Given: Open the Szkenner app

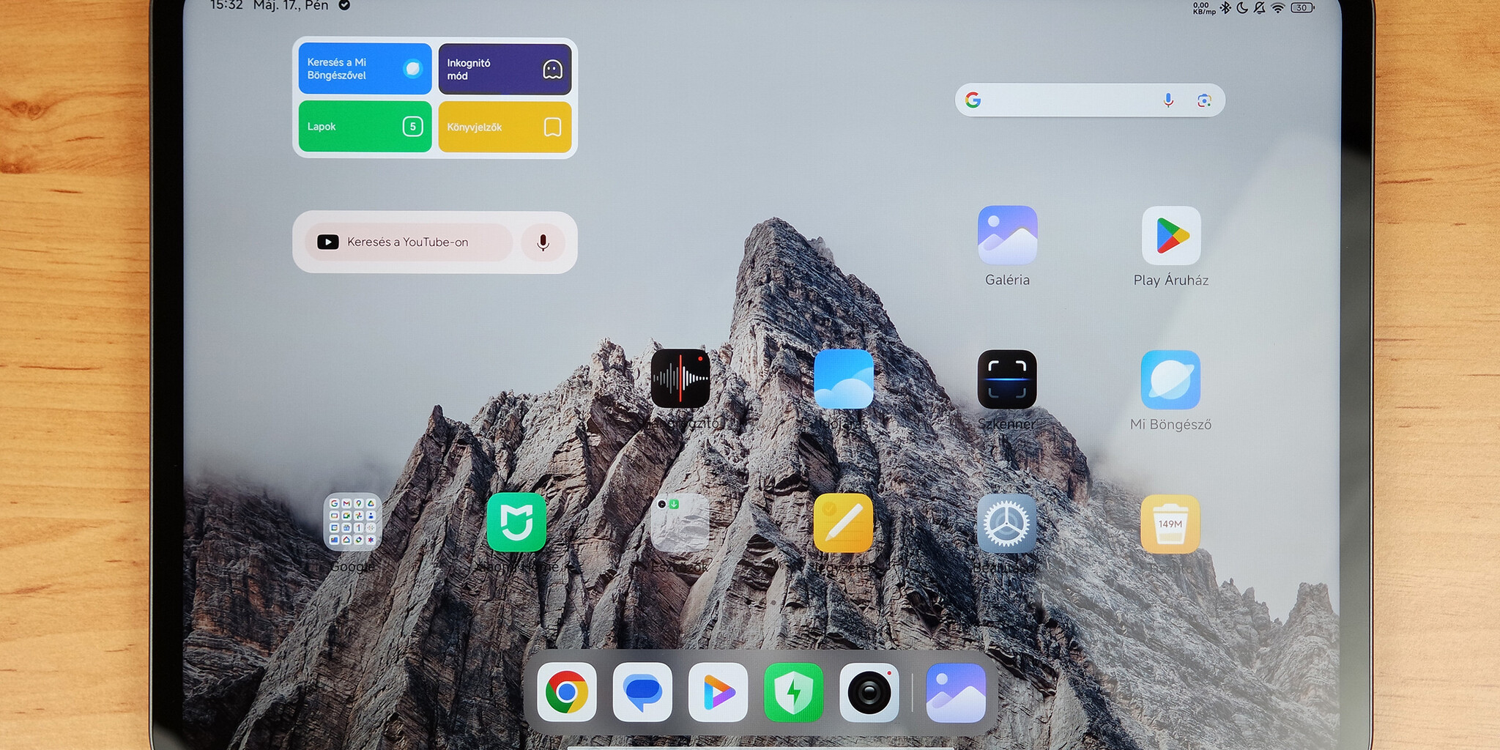Looking at the screenshot, I should [1007, 379].
